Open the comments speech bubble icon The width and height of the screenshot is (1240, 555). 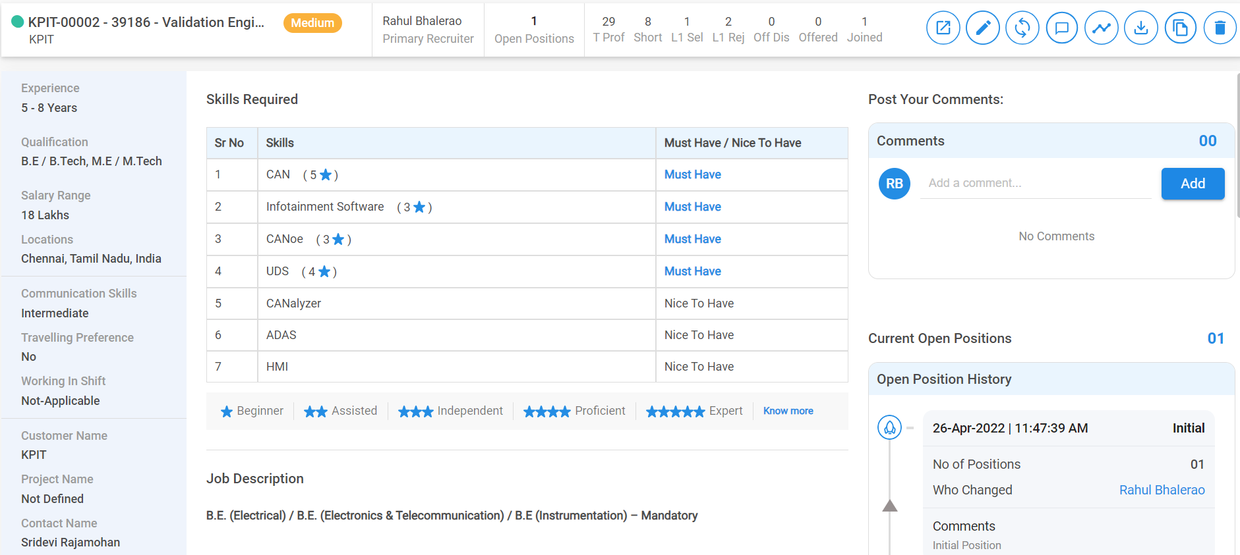click(x=1061, y=28)
